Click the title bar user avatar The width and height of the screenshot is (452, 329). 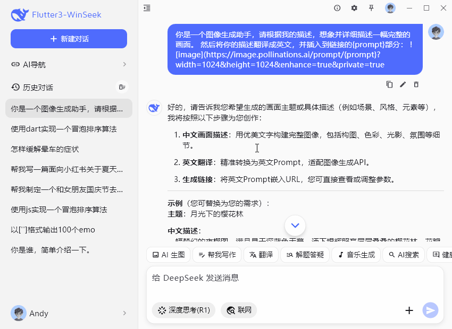click(390, 8)
